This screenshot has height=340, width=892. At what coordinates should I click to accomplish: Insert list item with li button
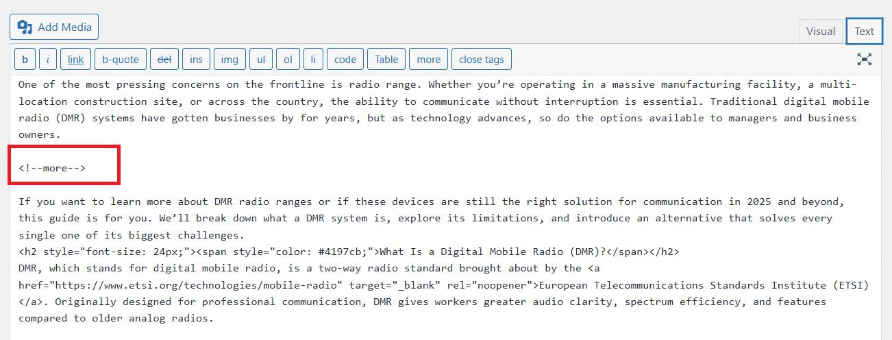point(313,60)
